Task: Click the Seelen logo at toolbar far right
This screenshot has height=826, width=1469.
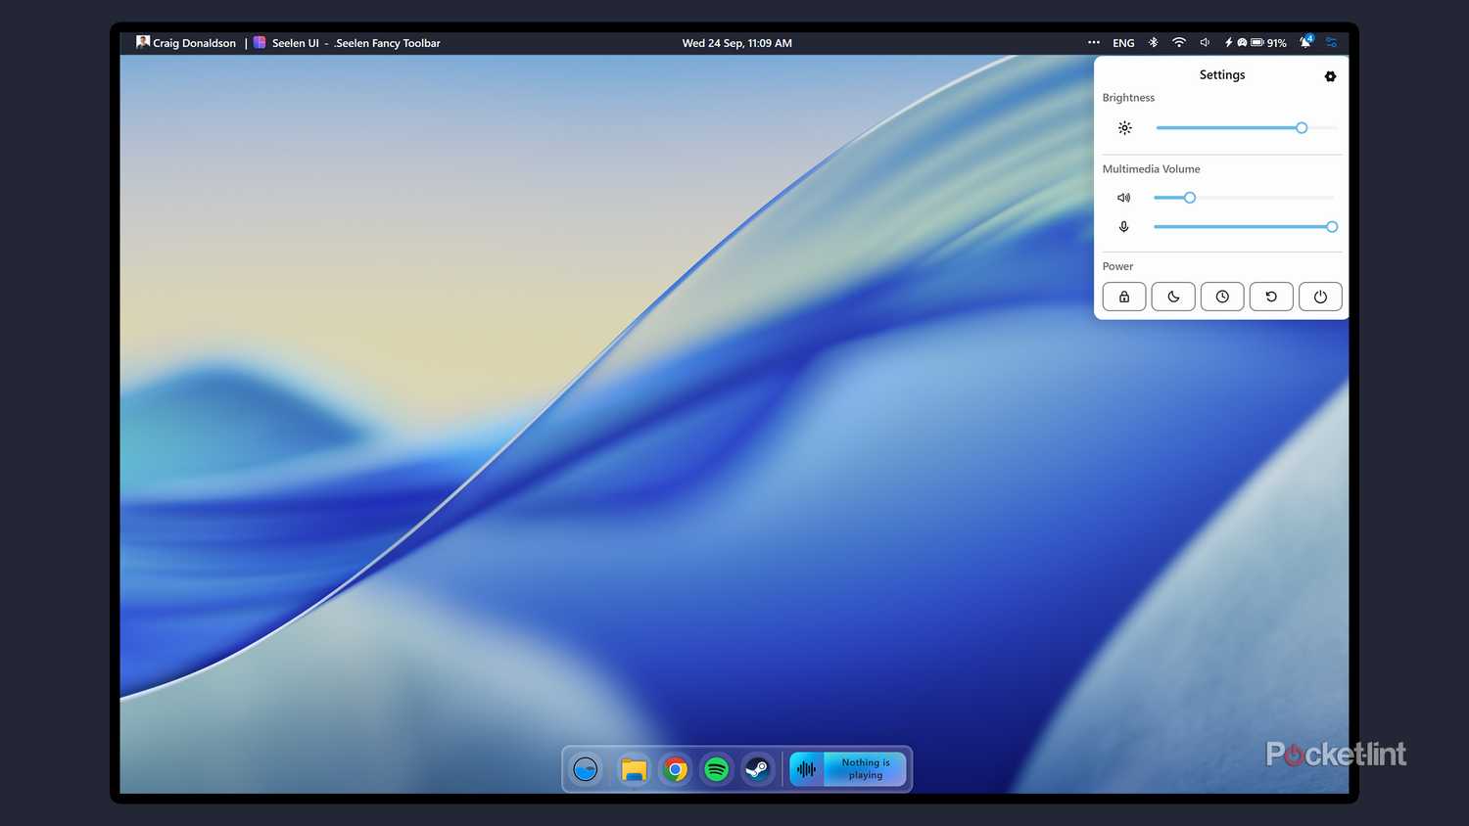Action: click(1332, 42)
